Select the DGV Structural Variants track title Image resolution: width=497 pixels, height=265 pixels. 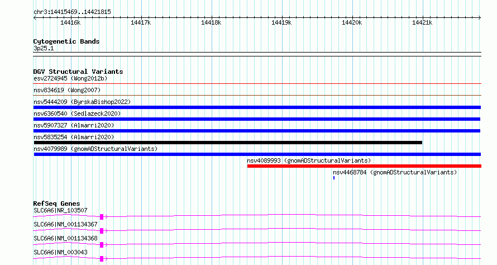click(x=78, y=72)
